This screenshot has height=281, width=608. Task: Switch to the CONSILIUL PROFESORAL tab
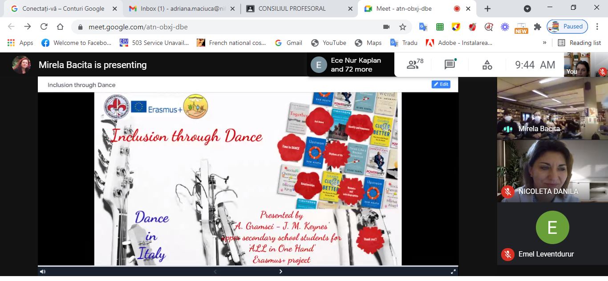click(x=299, y=8)
